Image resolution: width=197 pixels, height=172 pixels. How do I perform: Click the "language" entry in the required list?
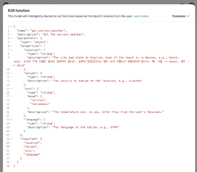(32, 154)
